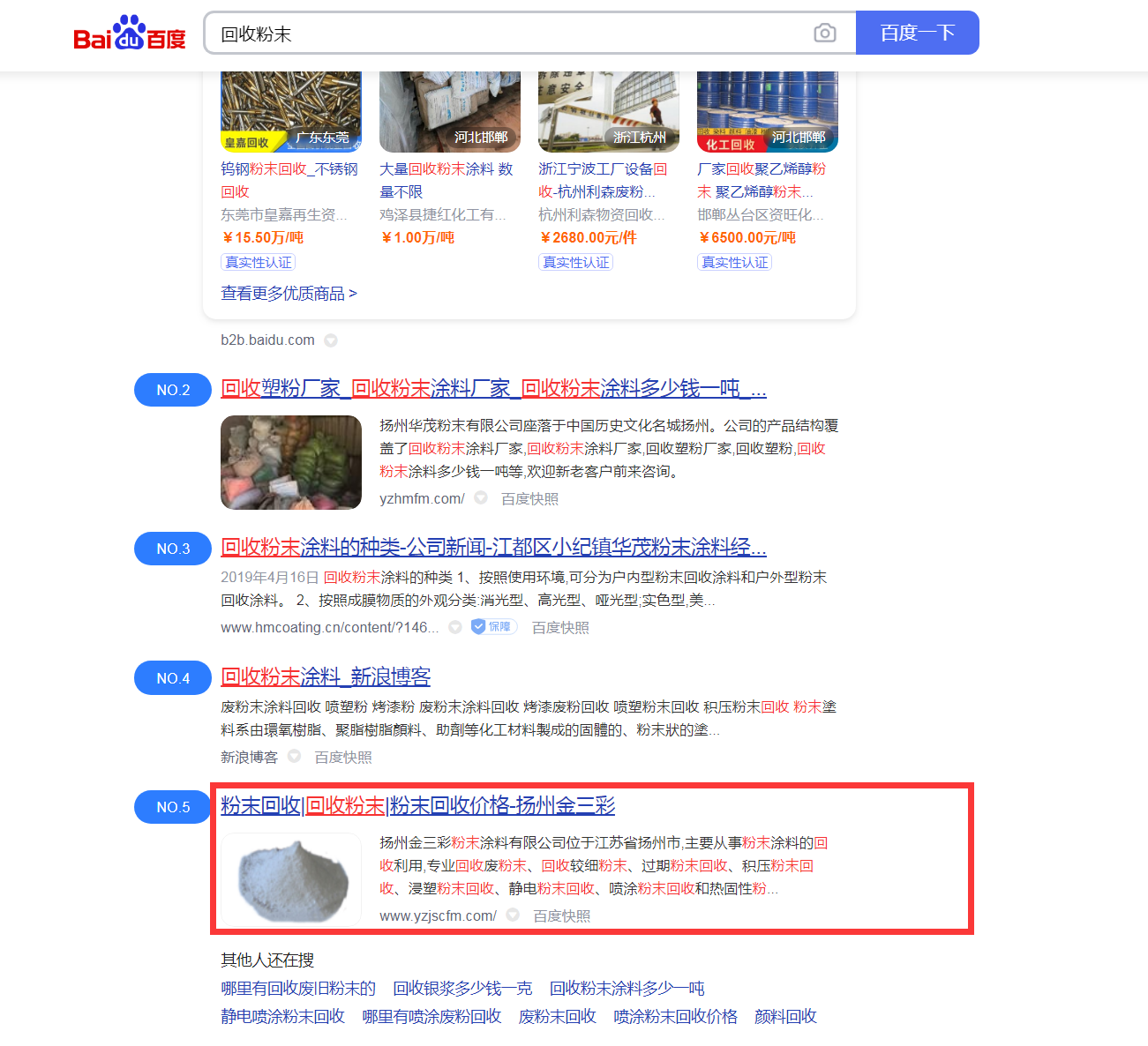Click the 百度一下 search button

pos(918,33)
